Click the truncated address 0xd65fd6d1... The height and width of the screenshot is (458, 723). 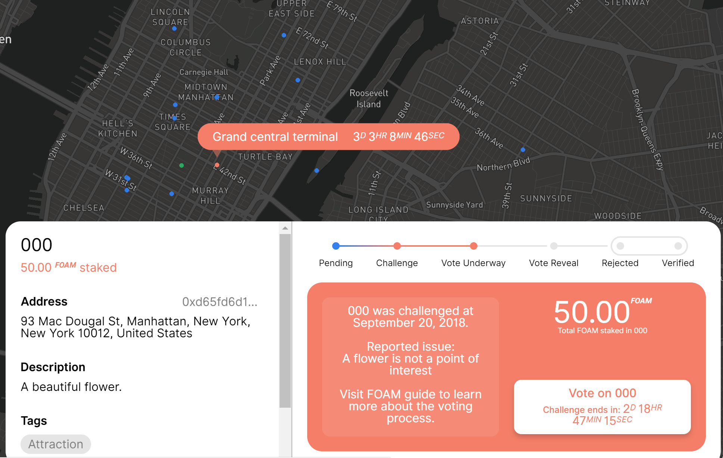(x=219, y=302)
